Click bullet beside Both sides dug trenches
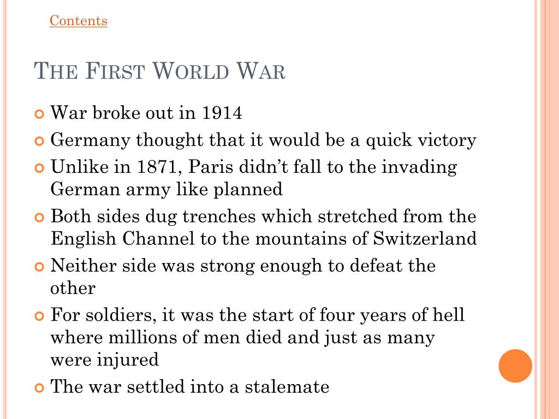The height and width of the screenshot is (419, 559). [39, 217]
